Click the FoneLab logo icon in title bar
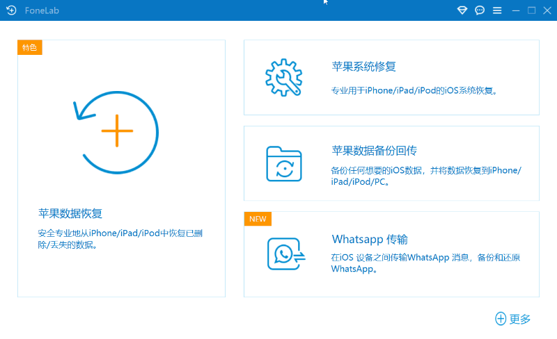 pyautogui.click(x=11, y=10)
